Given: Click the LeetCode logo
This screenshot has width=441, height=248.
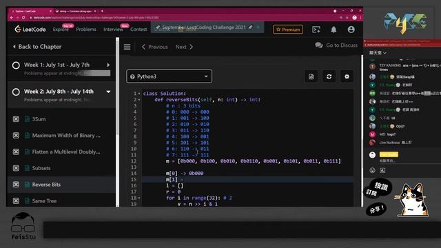Looking at the screenshot, I should coord(30,29).
